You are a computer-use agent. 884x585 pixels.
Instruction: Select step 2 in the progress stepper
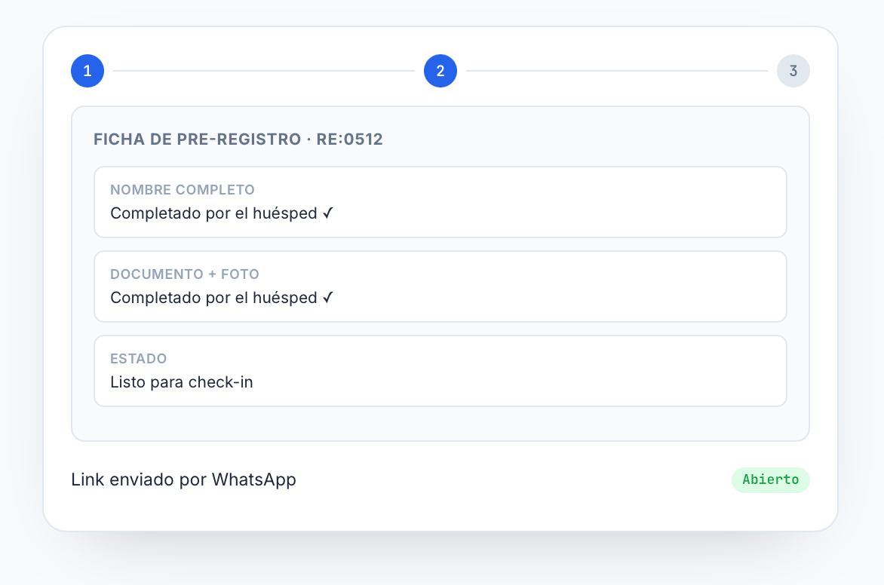pyautogui.click(x=440, y=71)
